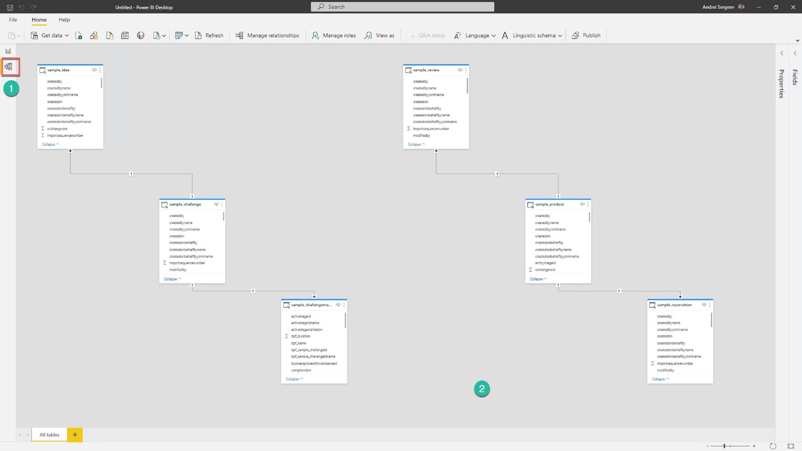Screen dimensions: 802x451
Task: Click the sample_challengema... table scrollbar
Action: click(x=345, y=320)
